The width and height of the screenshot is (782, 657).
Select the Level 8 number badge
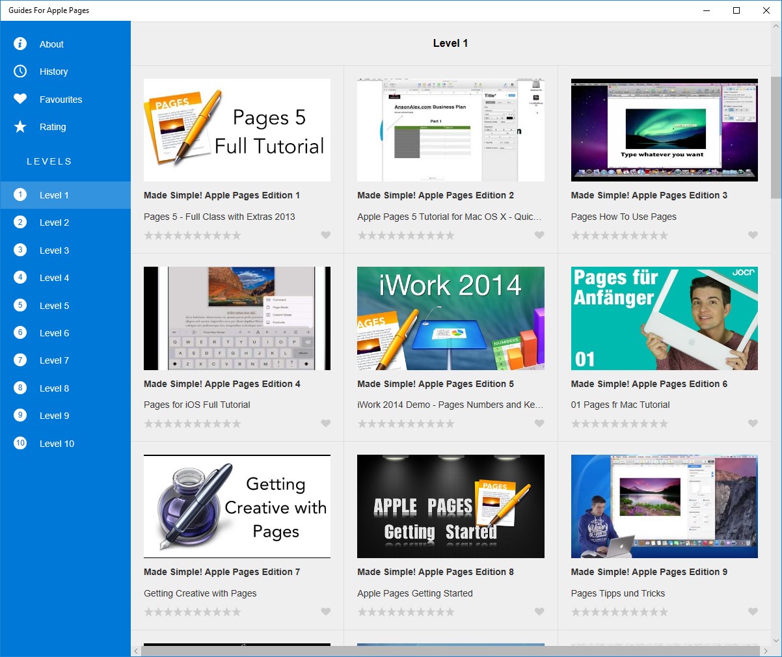click(x=20, y=388)
